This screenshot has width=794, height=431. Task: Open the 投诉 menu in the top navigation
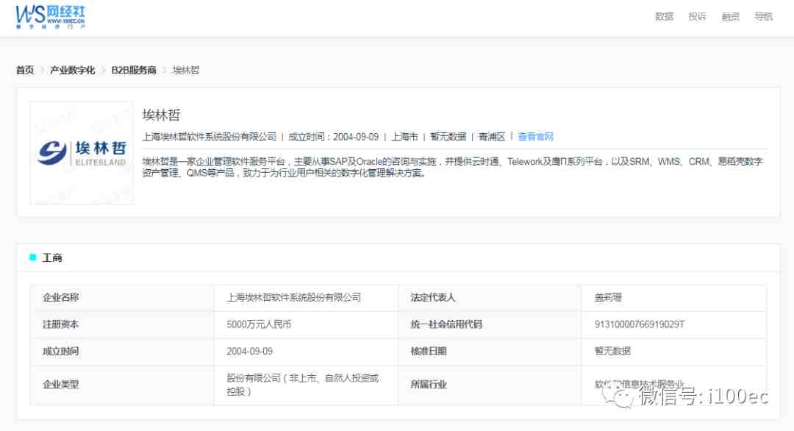[697, 17]
